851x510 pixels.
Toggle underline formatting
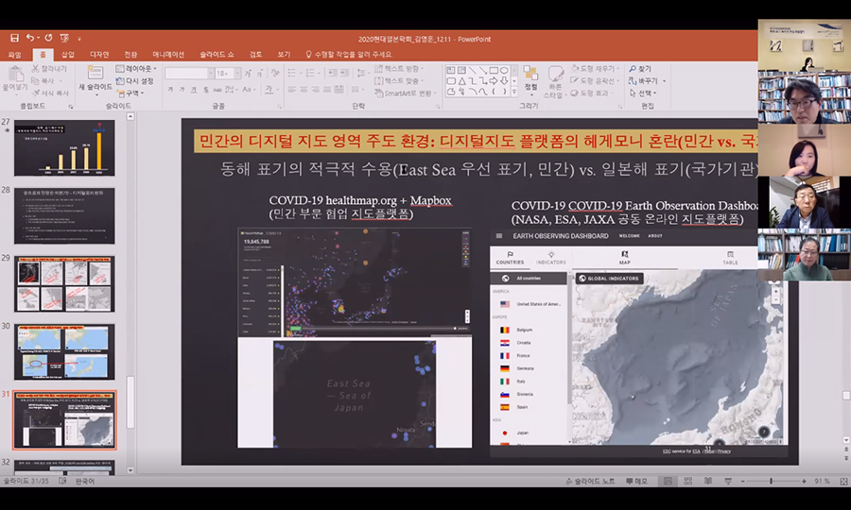pyautogui.click(x=194, y=90)
